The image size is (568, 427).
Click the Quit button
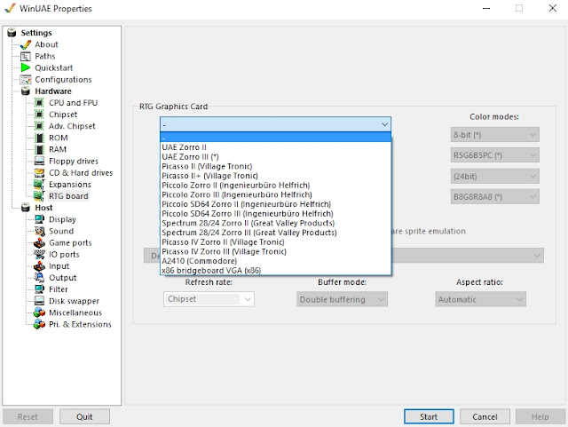[84, 417]
